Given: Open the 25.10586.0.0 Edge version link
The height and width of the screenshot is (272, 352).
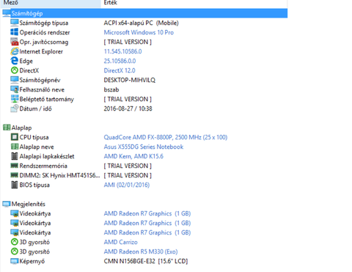Looking at the screenshot, I should click(120, 61).
